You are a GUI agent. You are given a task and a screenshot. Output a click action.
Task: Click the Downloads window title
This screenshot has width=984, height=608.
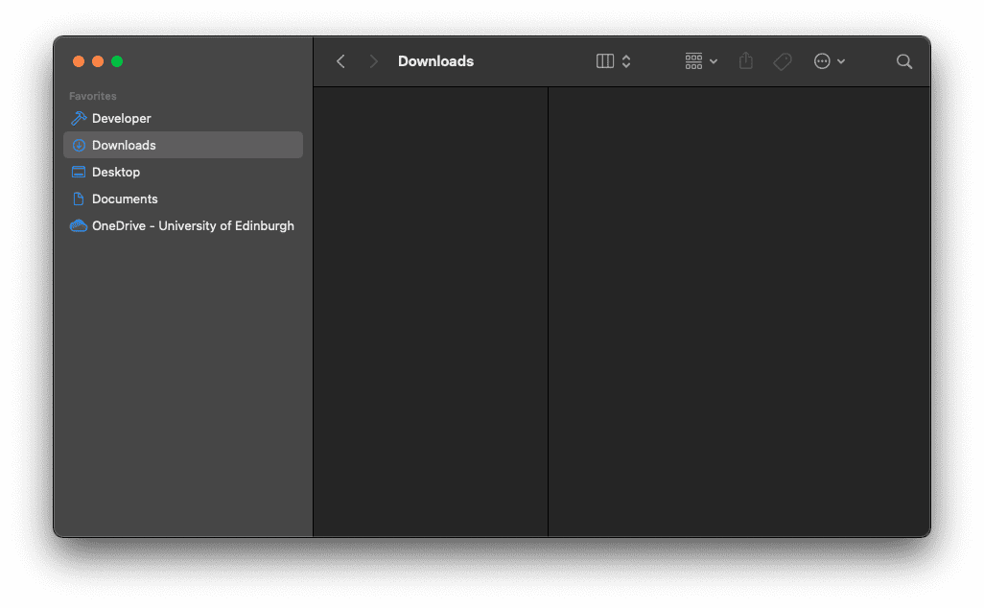pos(435,61)
